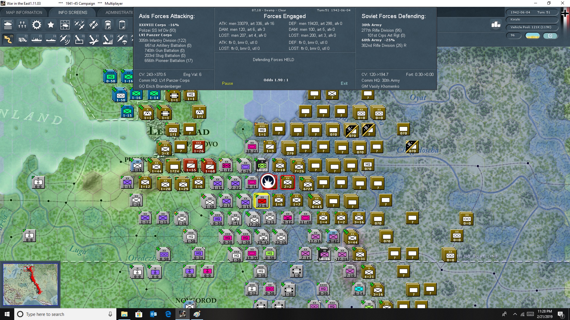570x320 pixels.
Task: Open the air doctrine planes icon
Action: pos(79,25)
